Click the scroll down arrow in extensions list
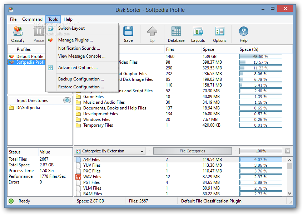 tap(289, 193)
